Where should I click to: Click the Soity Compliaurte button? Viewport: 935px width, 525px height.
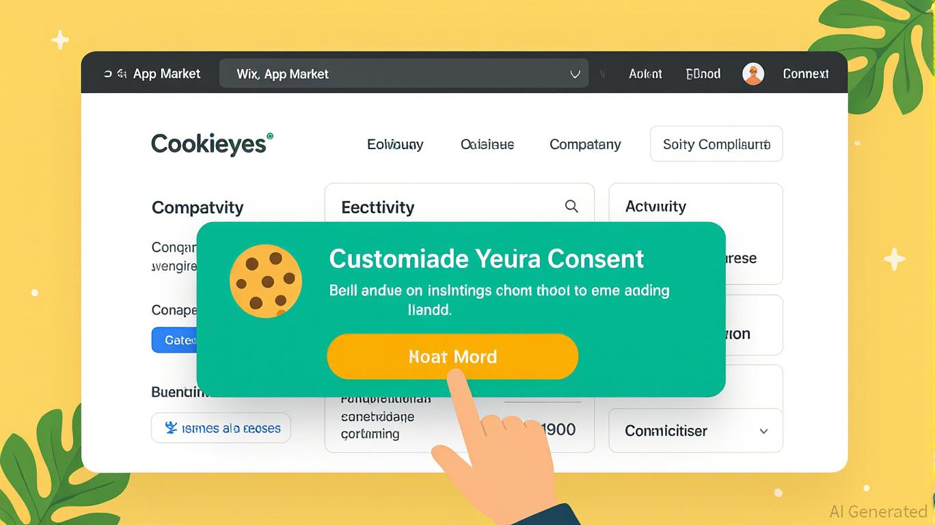716,144
